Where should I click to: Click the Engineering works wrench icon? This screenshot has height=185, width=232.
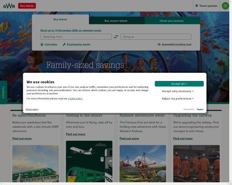pyautogui.click(x=64, y=44)
